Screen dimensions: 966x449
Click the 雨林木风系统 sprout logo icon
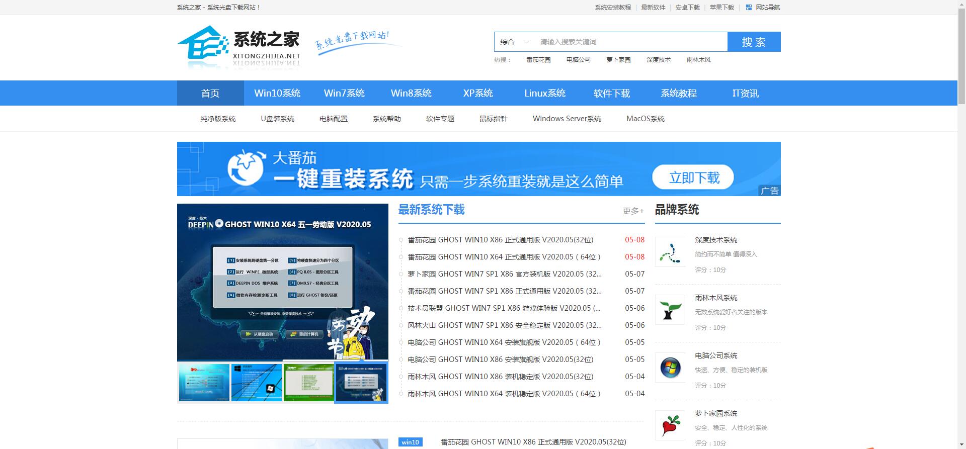(670, 310)
